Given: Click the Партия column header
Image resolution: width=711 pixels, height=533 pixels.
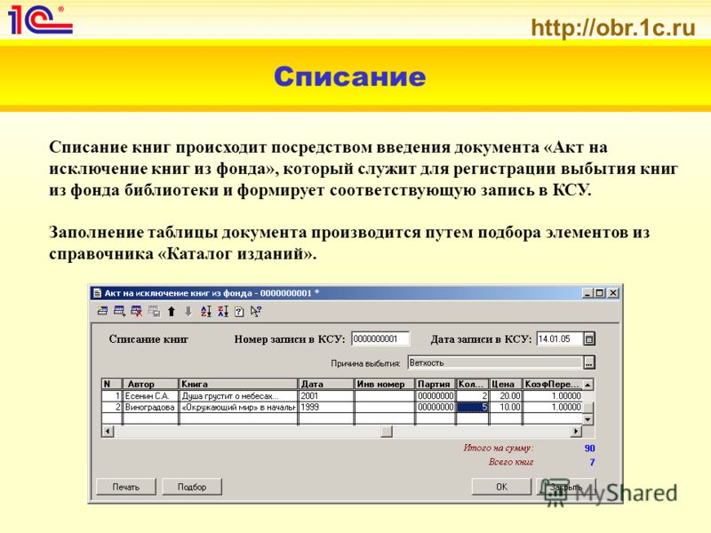Looking at the screenshot, I should tap(435, 384).
